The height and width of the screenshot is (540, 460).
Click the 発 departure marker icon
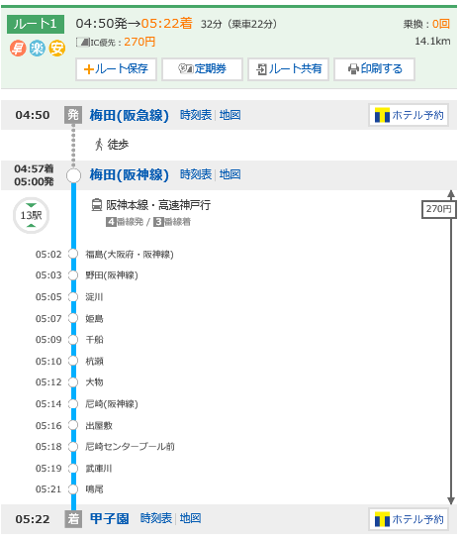point(73,115)
